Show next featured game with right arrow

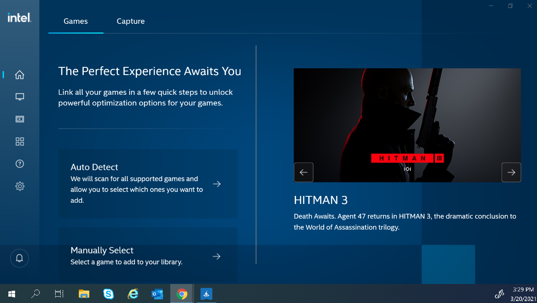[x=511, y=172]
